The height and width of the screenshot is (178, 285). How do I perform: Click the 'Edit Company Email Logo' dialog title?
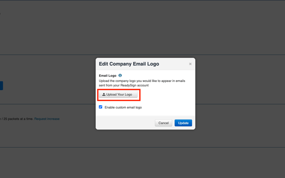(x=129, y=64)
